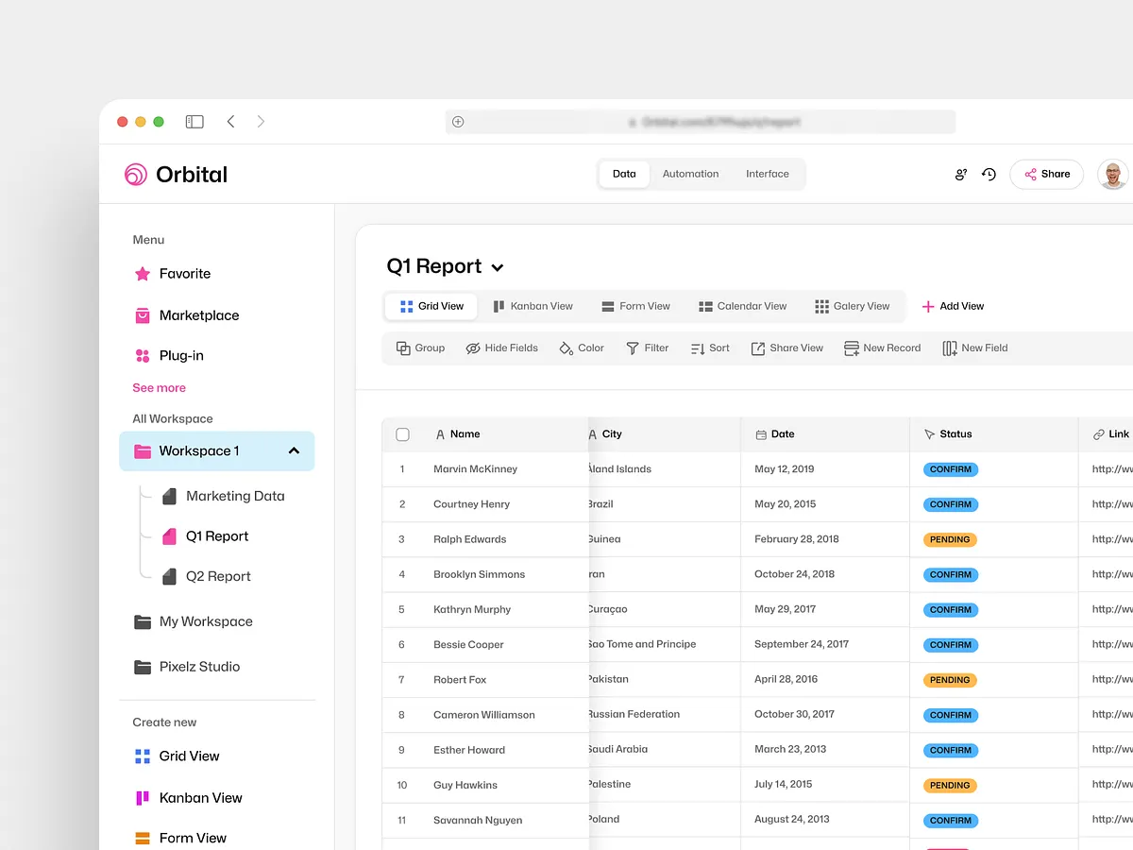
Task: Click the PENDING status badge for Ralph Edwards
Action: [x=950, y=539]
